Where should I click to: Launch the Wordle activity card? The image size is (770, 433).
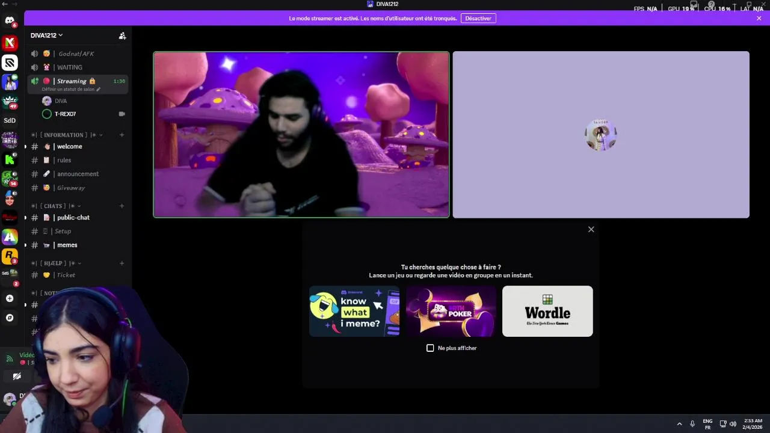coord(547,311)
